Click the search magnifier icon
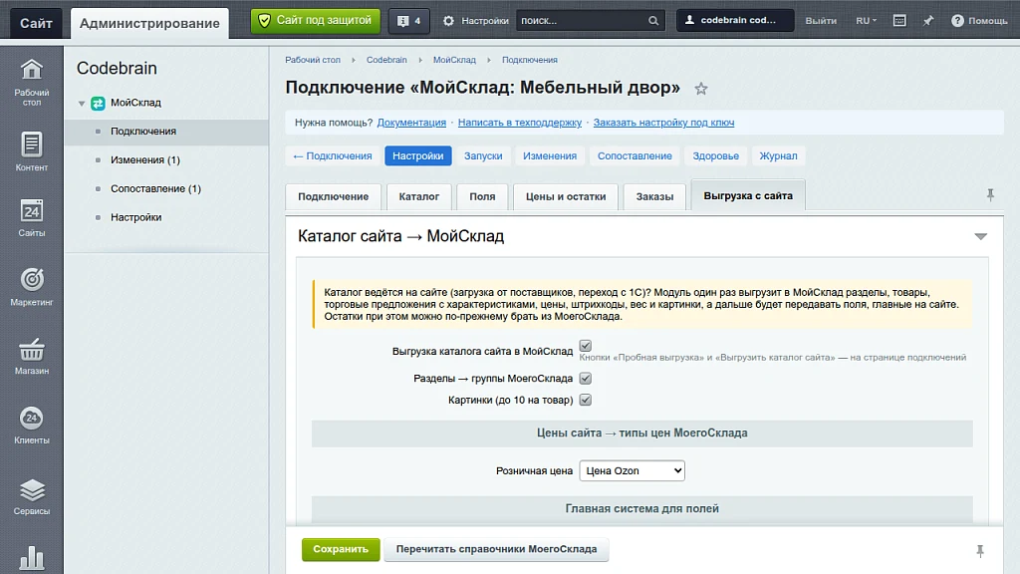 (x=653, y=21)
